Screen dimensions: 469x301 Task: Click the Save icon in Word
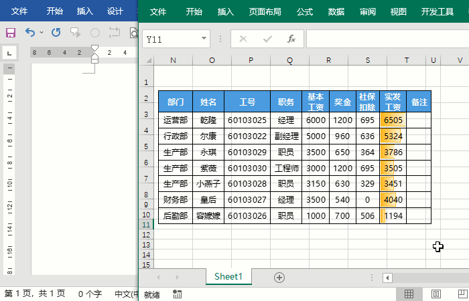point(11,33)
